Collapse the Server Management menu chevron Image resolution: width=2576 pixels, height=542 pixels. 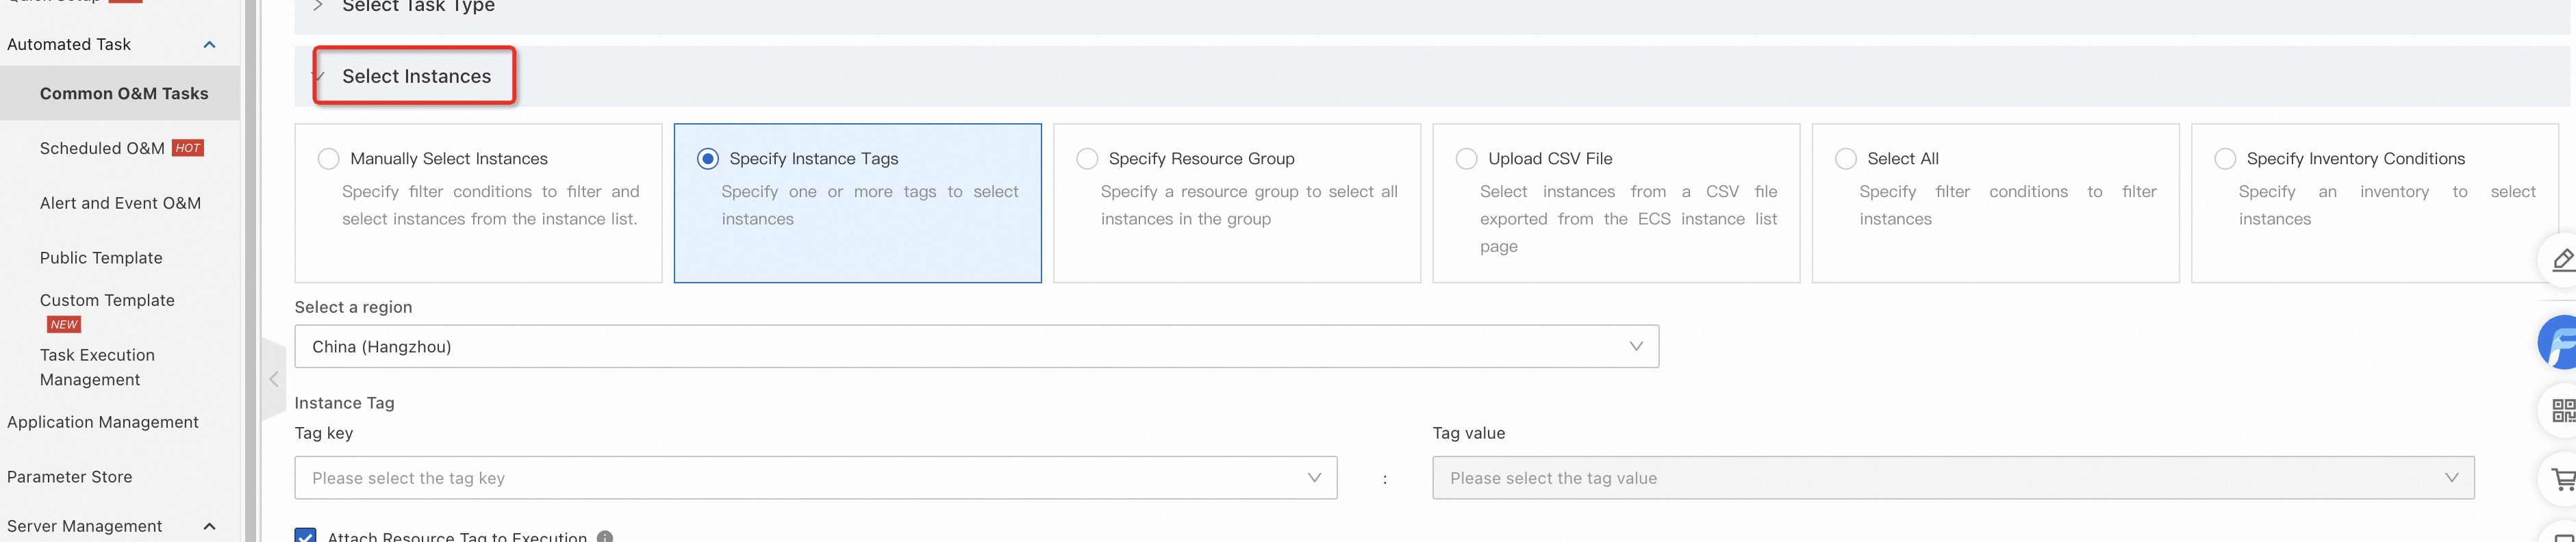tap(210, 526)
